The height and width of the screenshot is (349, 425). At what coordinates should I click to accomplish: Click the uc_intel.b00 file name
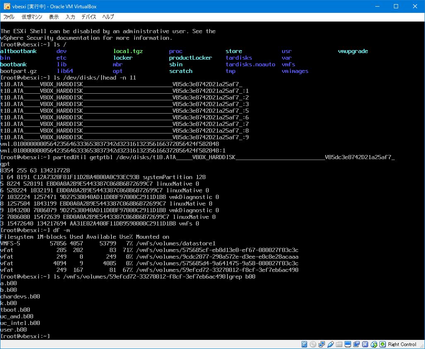(x=20, y=323)
